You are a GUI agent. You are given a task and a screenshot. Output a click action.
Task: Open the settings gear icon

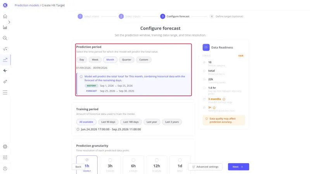click(5, 147)
